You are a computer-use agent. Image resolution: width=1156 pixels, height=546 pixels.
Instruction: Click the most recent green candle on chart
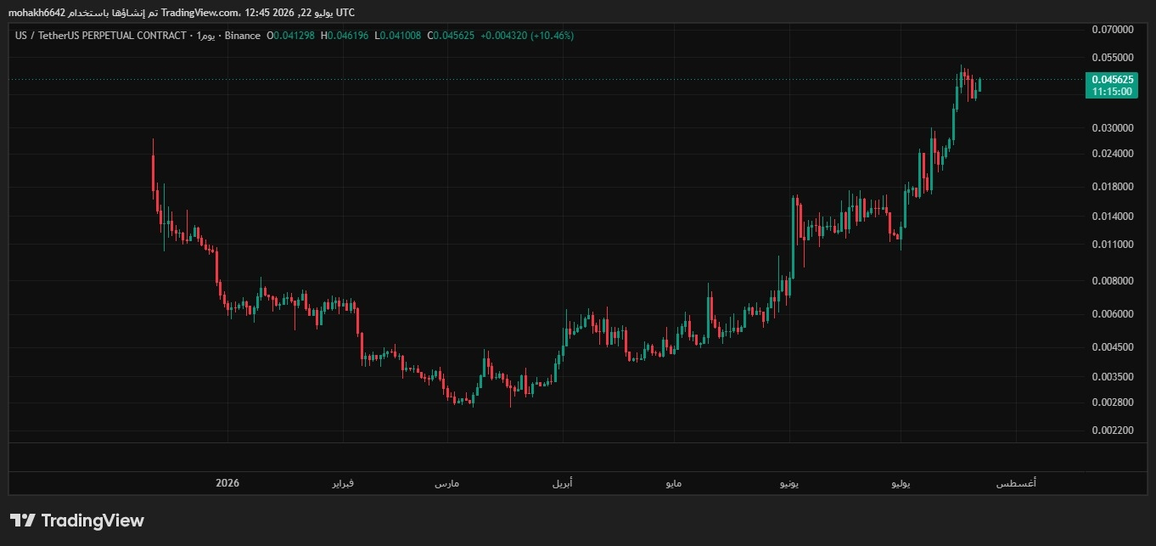tap(979, 85)
